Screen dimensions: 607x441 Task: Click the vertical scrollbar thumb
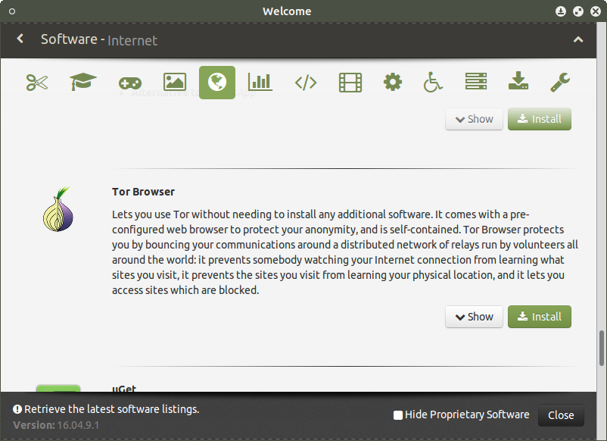point(601,348)
